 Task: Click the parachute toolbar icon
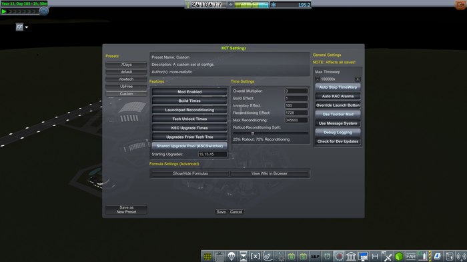pos(231,256)
